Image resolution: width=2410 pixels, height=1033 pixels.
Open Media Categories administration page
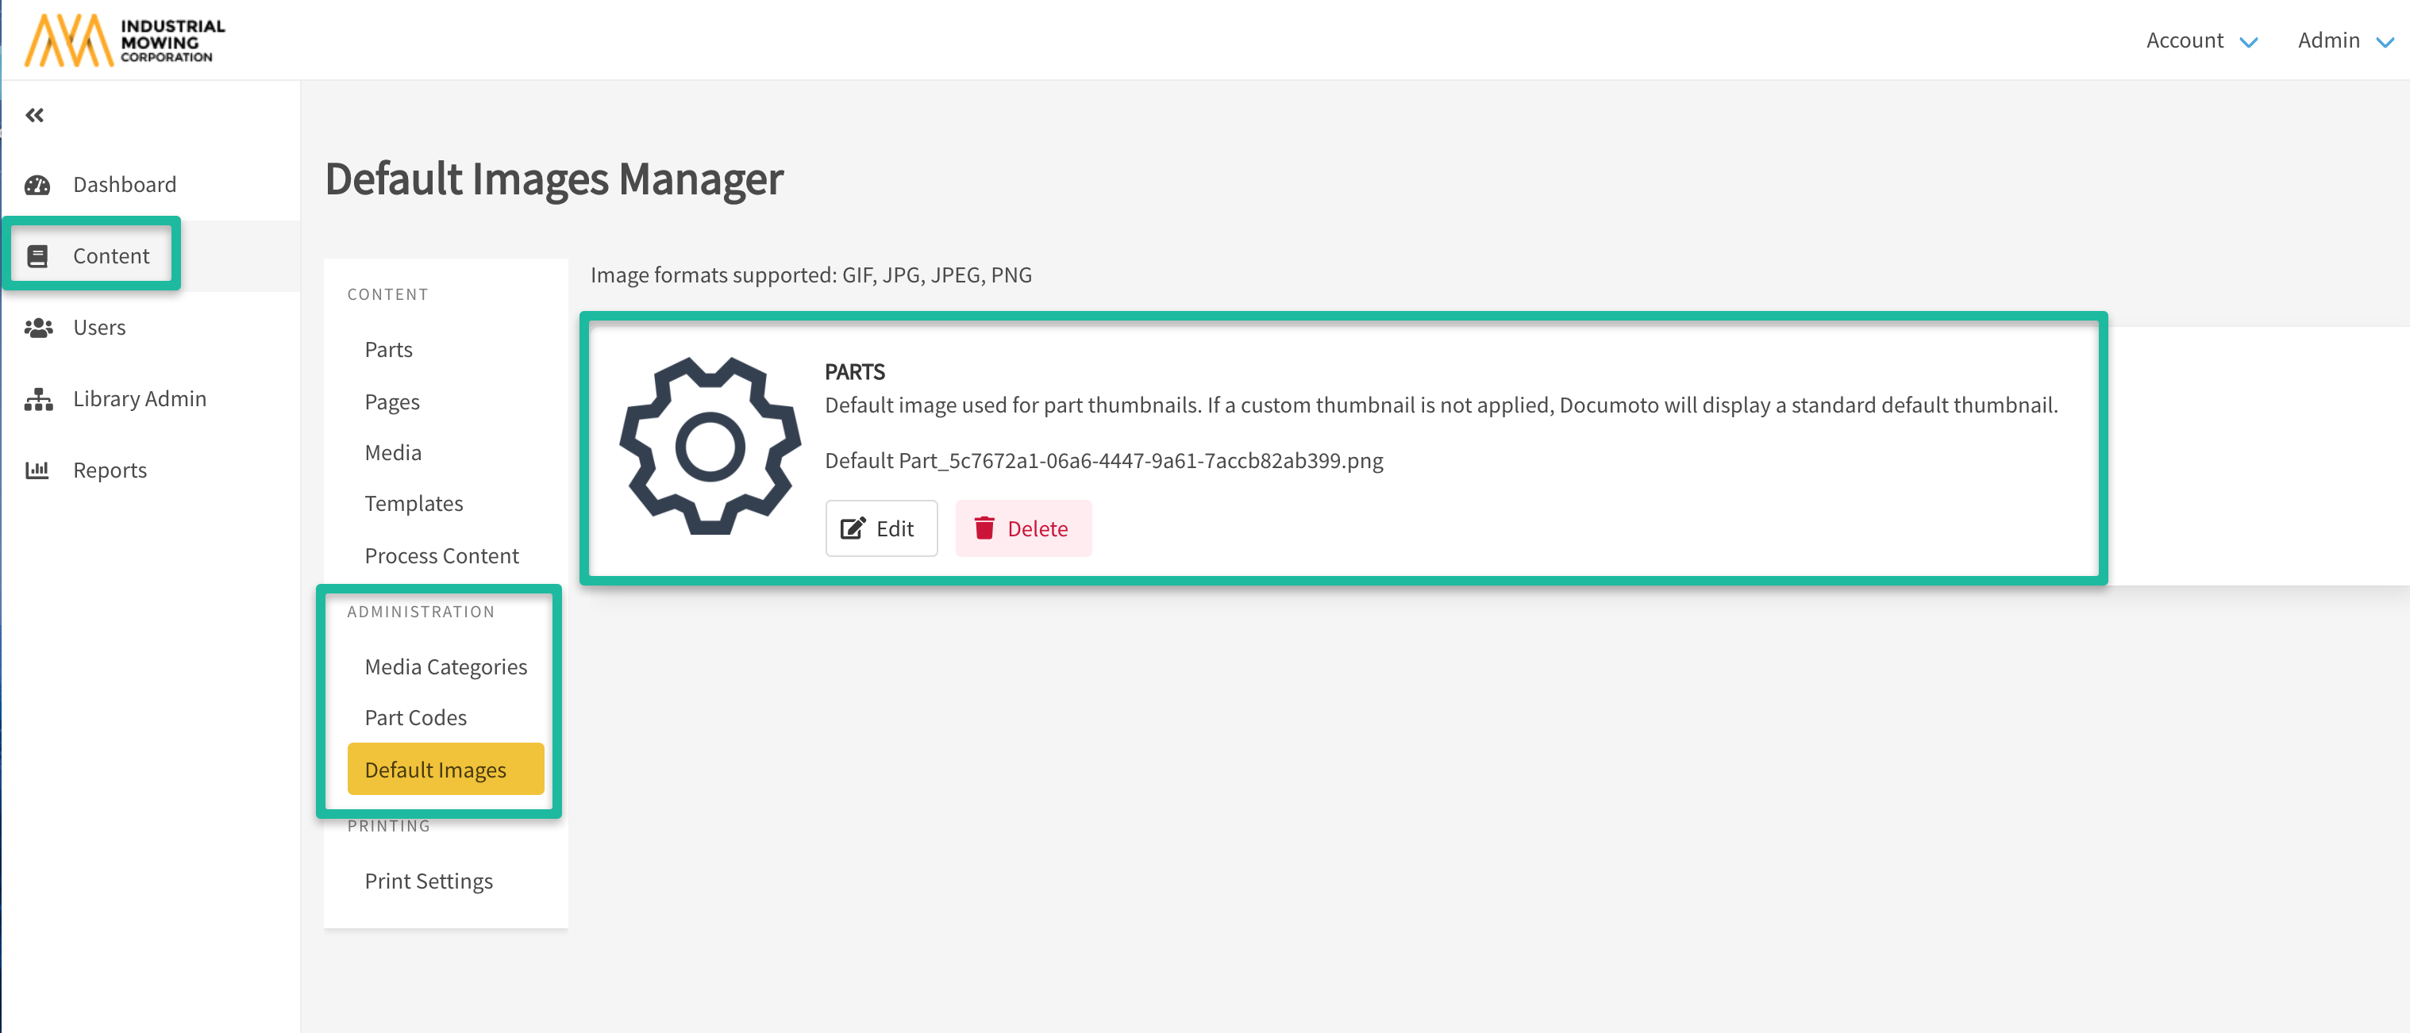click(445, 666)
